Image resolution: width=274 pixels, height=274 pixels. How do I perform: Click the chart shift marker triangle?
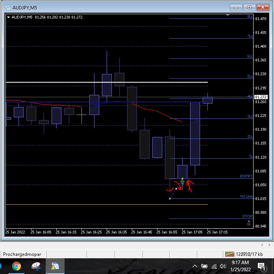click(x=228, y=15)
